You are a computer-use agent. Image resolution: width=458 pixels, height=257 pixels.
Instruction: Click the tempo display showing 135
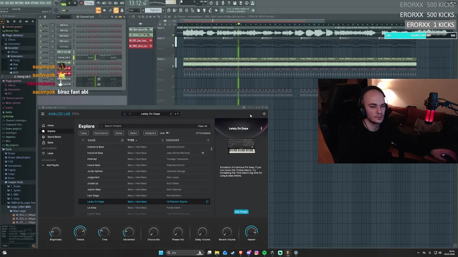tap(89, 3)
